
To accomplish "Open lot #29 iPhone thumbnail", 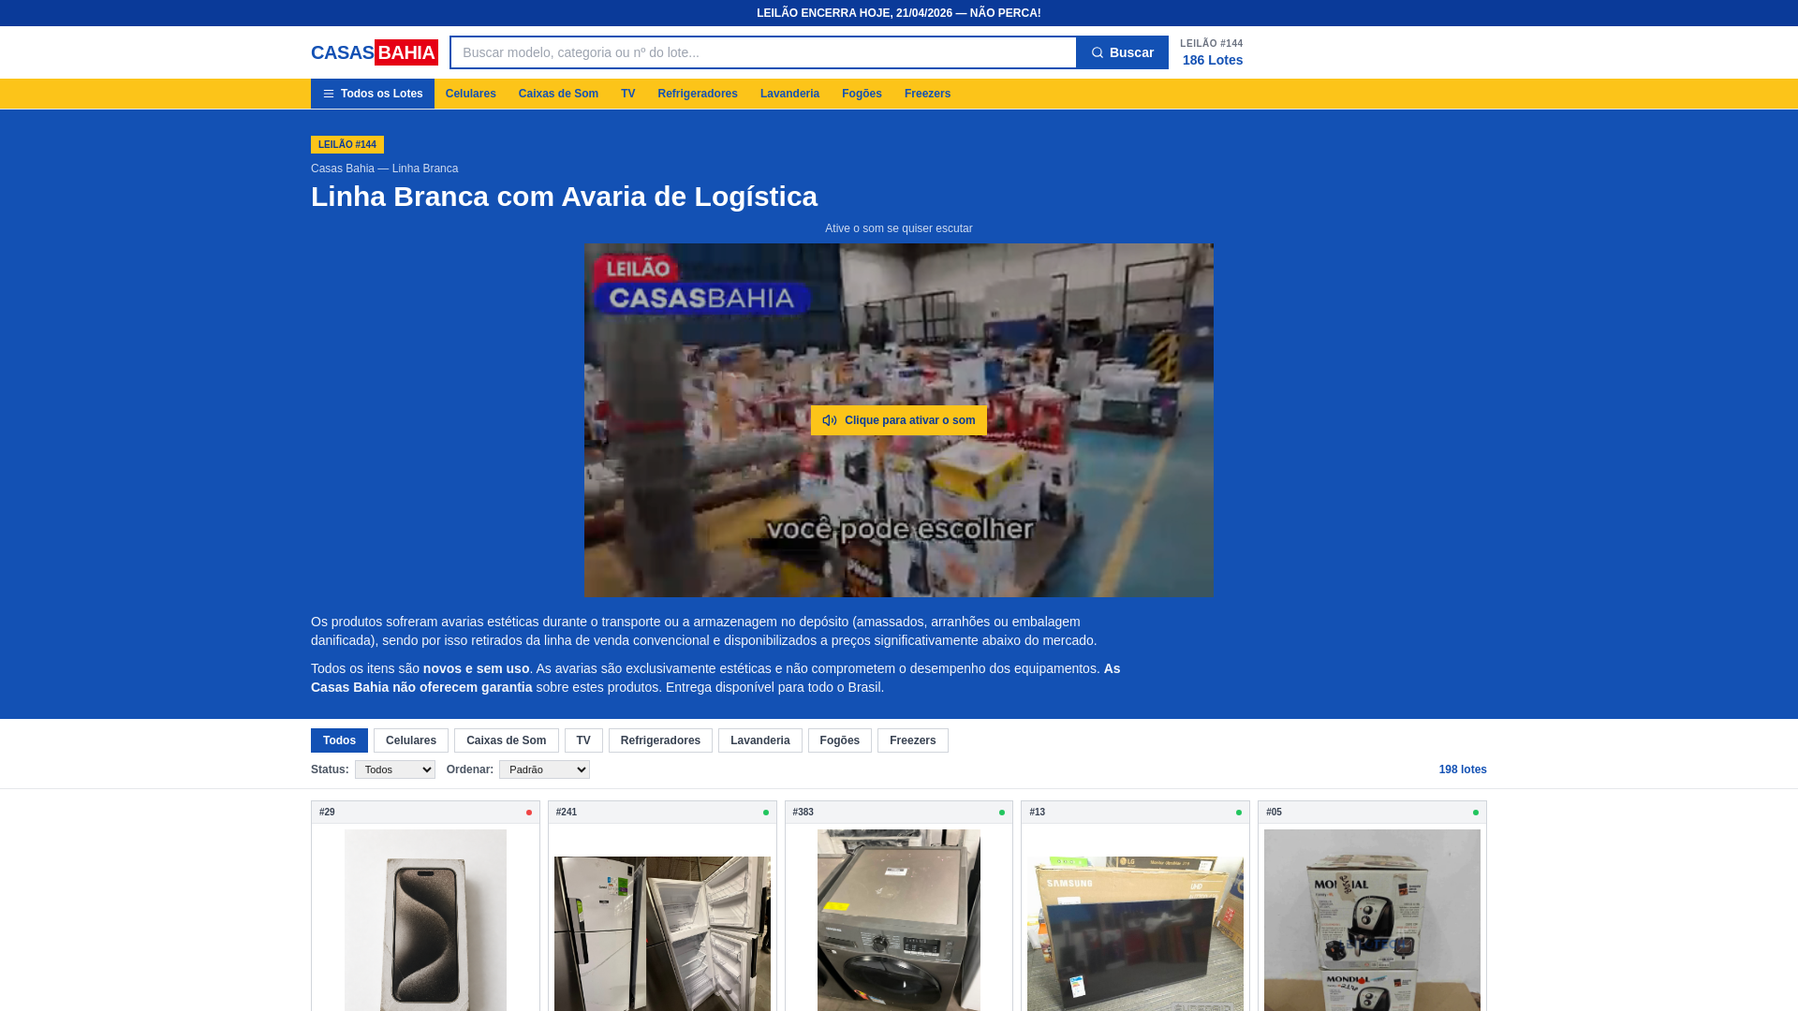I will click(x=425, y=920).
